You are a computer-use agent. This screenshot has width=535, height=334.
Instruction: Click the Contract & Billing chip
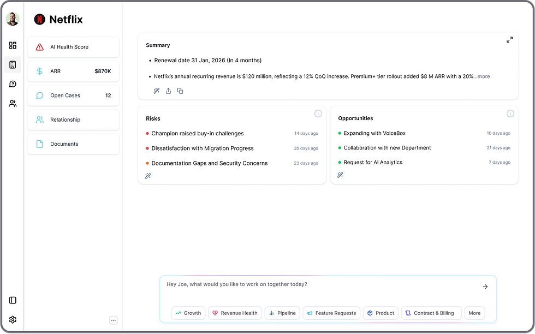431,313
